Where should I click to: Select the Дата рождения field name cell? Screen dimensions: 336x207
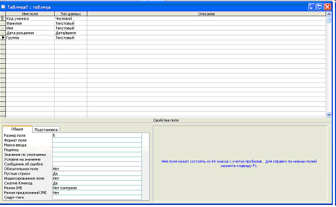click(x=30, y=33)
